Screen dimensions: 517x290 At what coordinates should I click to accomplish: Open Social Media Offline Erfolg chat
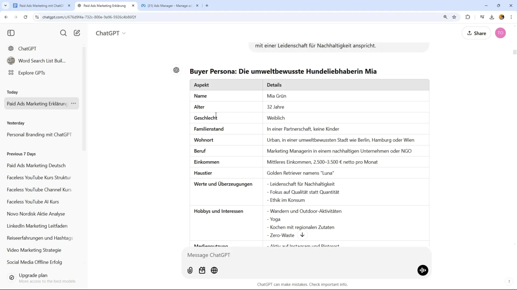(x=34, y=262)
